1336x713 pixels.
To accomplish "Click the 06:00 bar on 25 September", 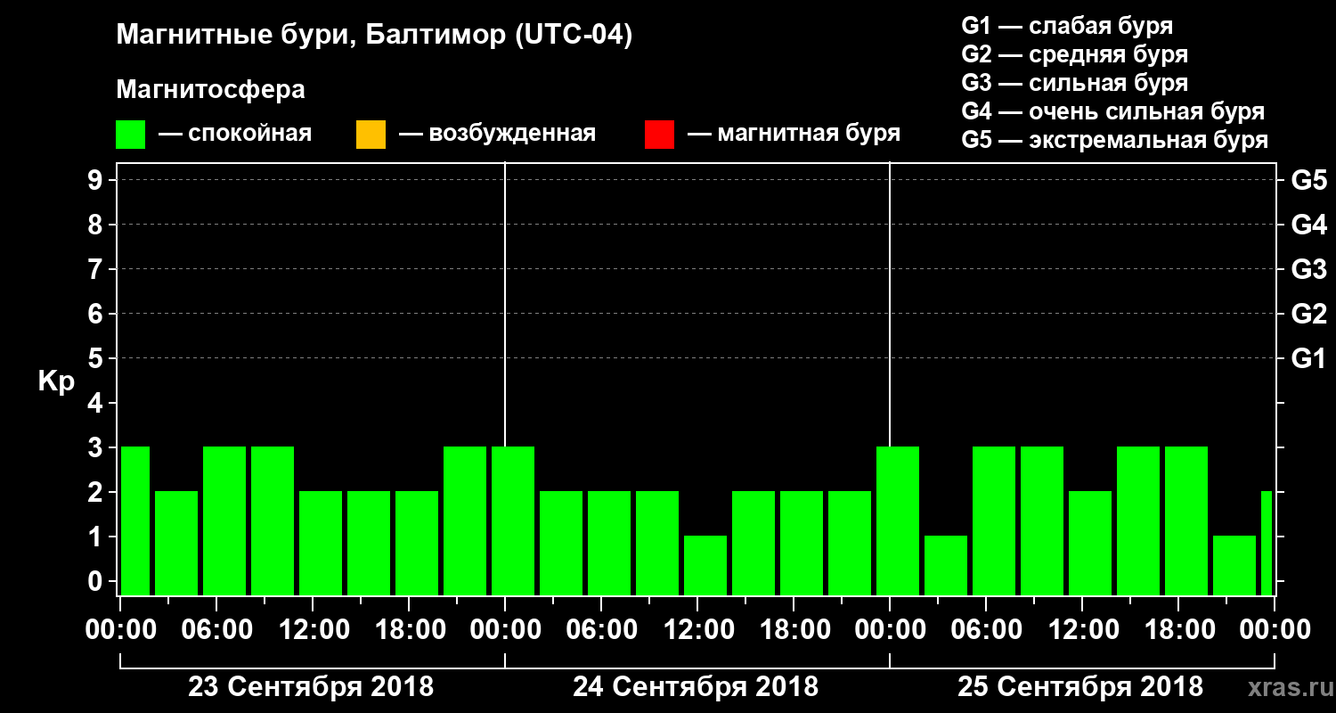I will [x=994, y=520].
